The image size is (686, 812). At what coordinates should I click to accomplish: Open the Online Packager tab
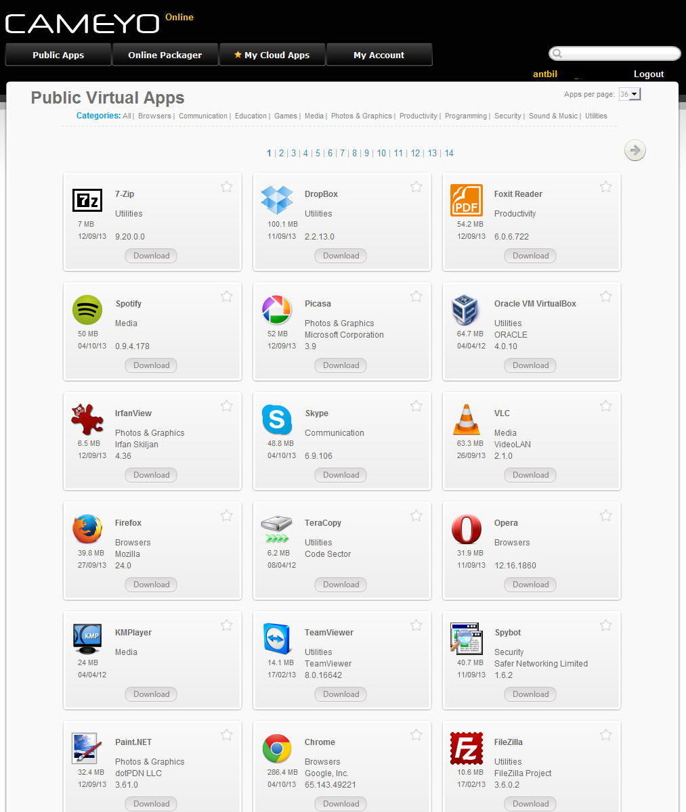click(165, 55)
